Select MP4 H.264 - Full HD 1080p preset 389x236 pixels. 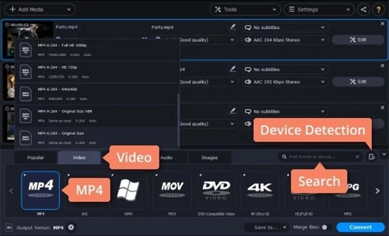tap(96, 50)
